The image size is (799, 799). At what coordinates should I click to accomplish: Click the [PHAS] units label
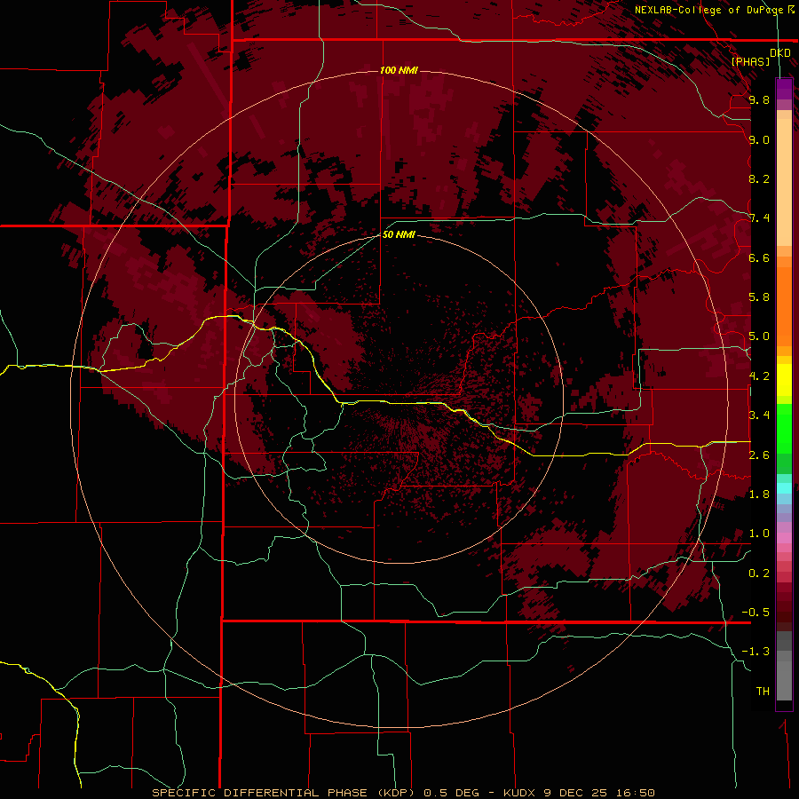(750, 61)
